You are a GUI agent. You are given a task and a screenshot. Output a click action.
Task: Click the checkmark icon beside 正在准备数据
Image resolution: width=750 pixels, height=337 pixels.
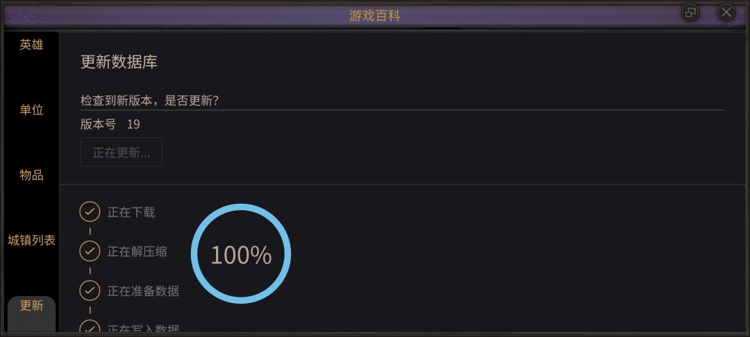pyautogui.click(x=90, y=291)
